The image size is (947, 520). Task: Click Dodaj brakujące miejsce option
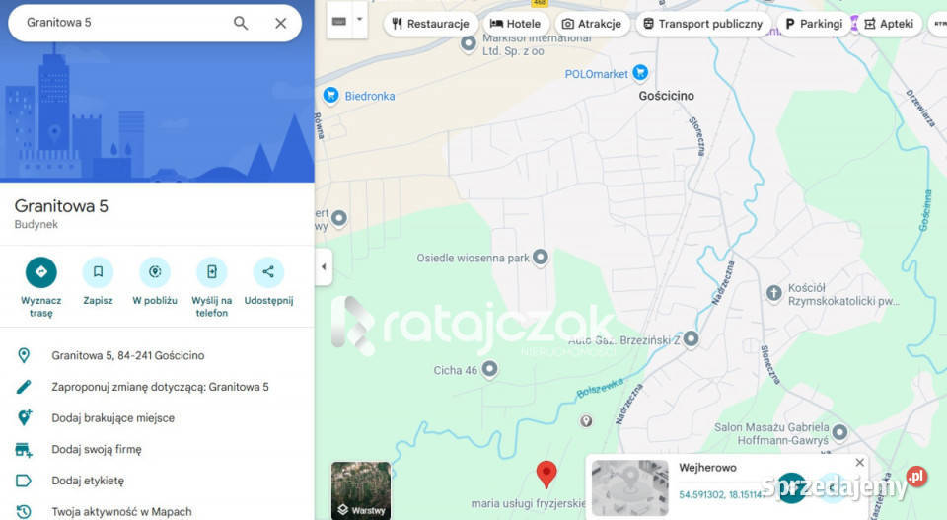[x=112, y=418]
